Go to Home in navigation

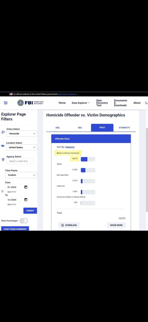tap(62, 103)
